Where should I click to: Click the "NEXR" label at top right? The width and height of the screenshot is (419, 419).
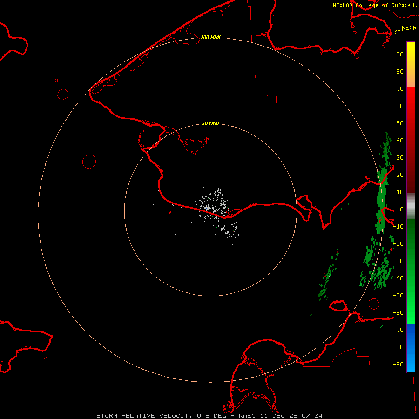409,28
